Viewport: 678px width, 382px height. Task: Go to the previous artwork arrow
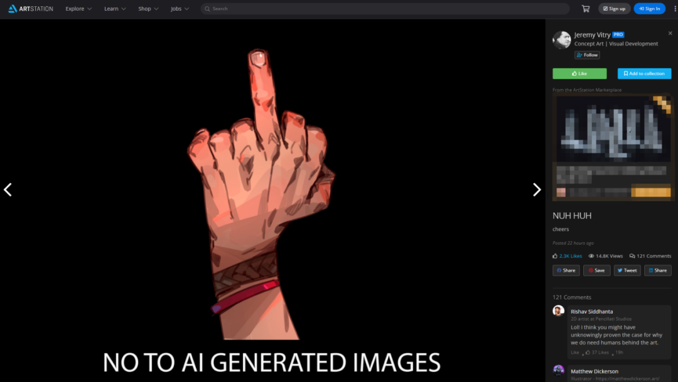(8, 190)
